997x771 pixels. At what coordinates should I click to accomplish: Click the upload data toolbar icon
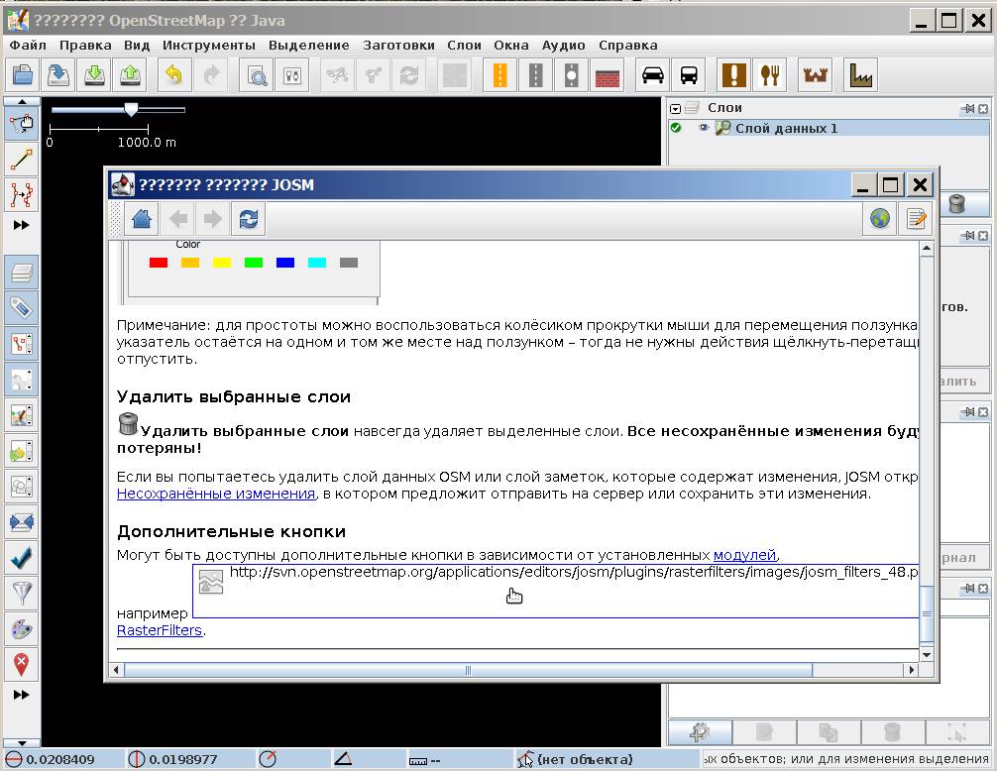tap(130, 75)
